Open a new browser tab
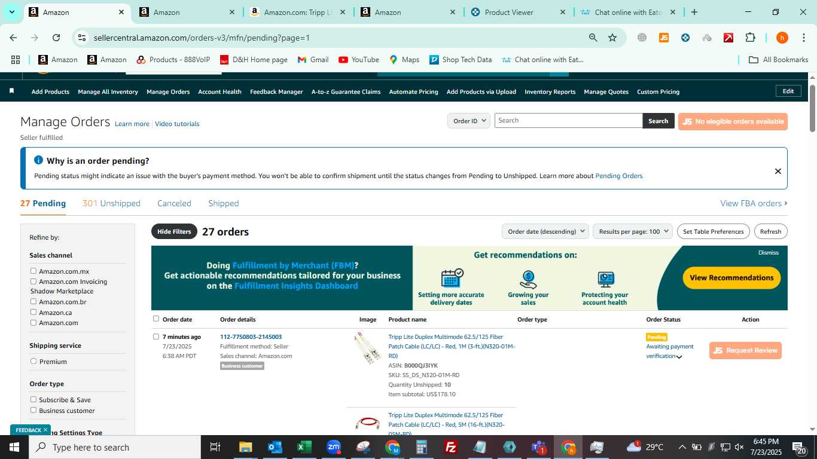This screenshot has width=817, height=459. (x=694, y=12)
